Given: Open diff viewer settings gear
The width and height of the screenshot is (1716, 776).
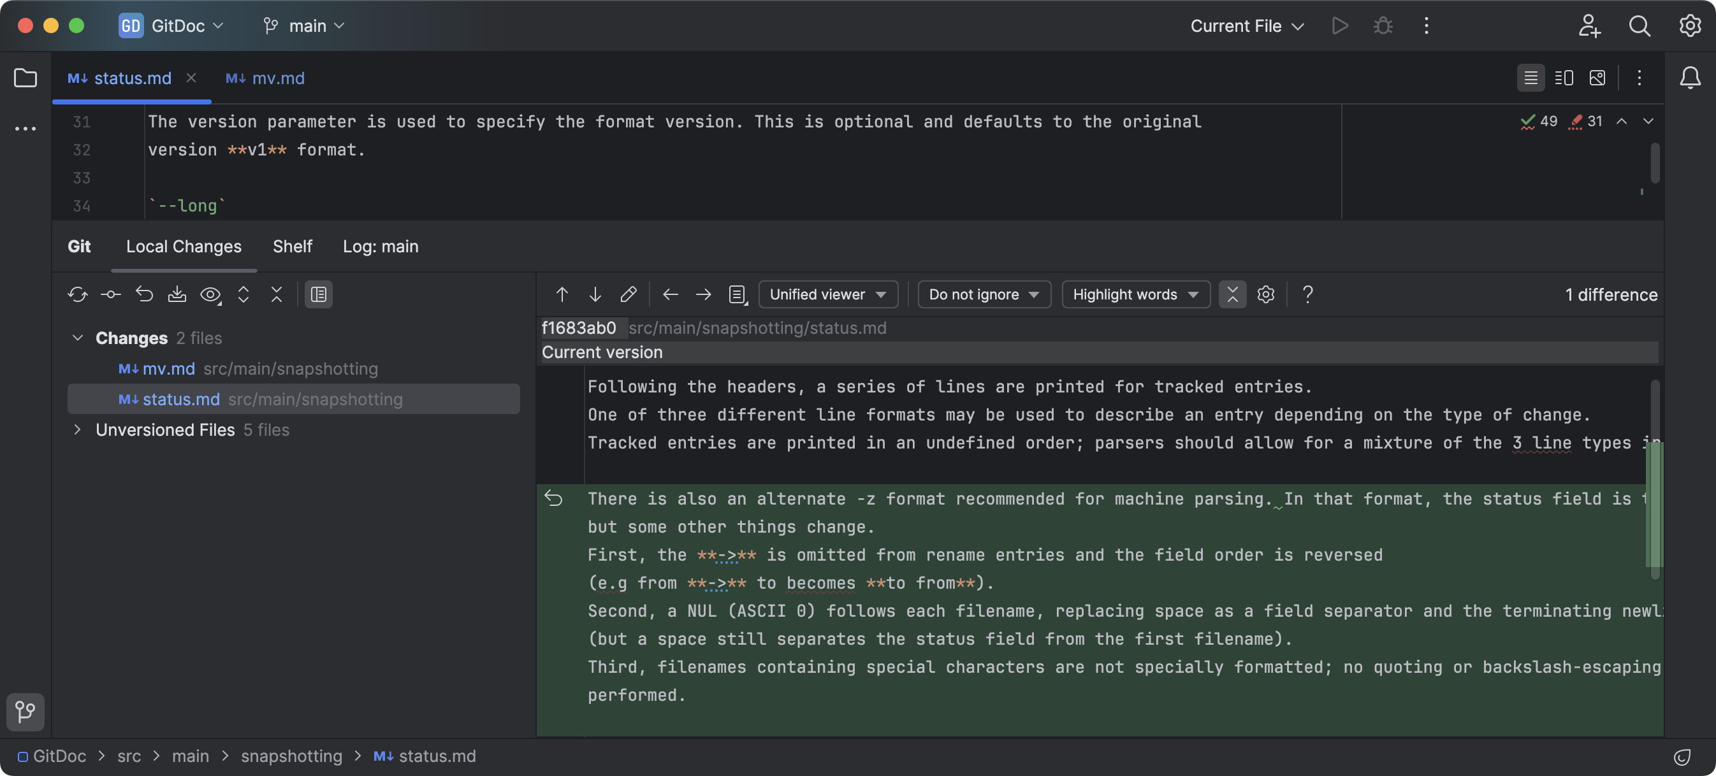Looking at the screenshot, I should point(1266,294).
